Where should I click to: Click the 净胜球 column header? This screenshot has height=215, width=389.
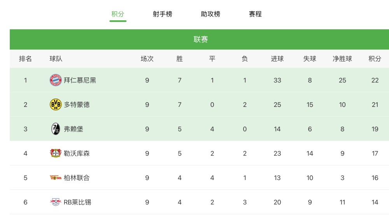(x=342, y=59)
